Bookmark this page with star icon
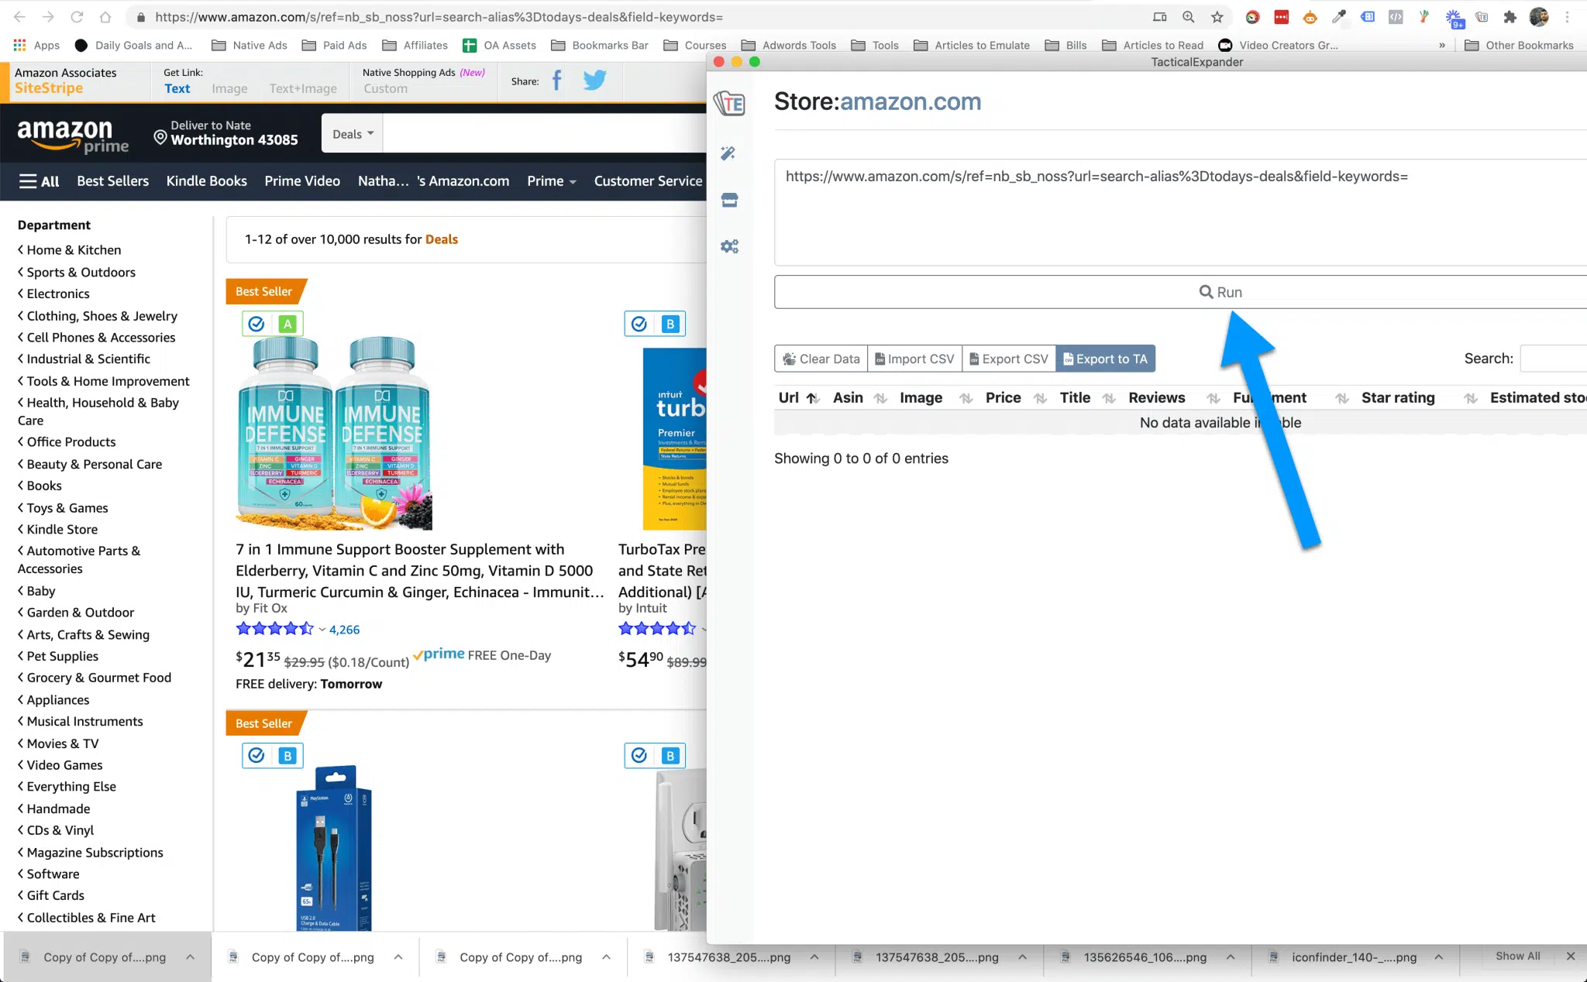1587x982 pixels. (x=1217, y=17)
